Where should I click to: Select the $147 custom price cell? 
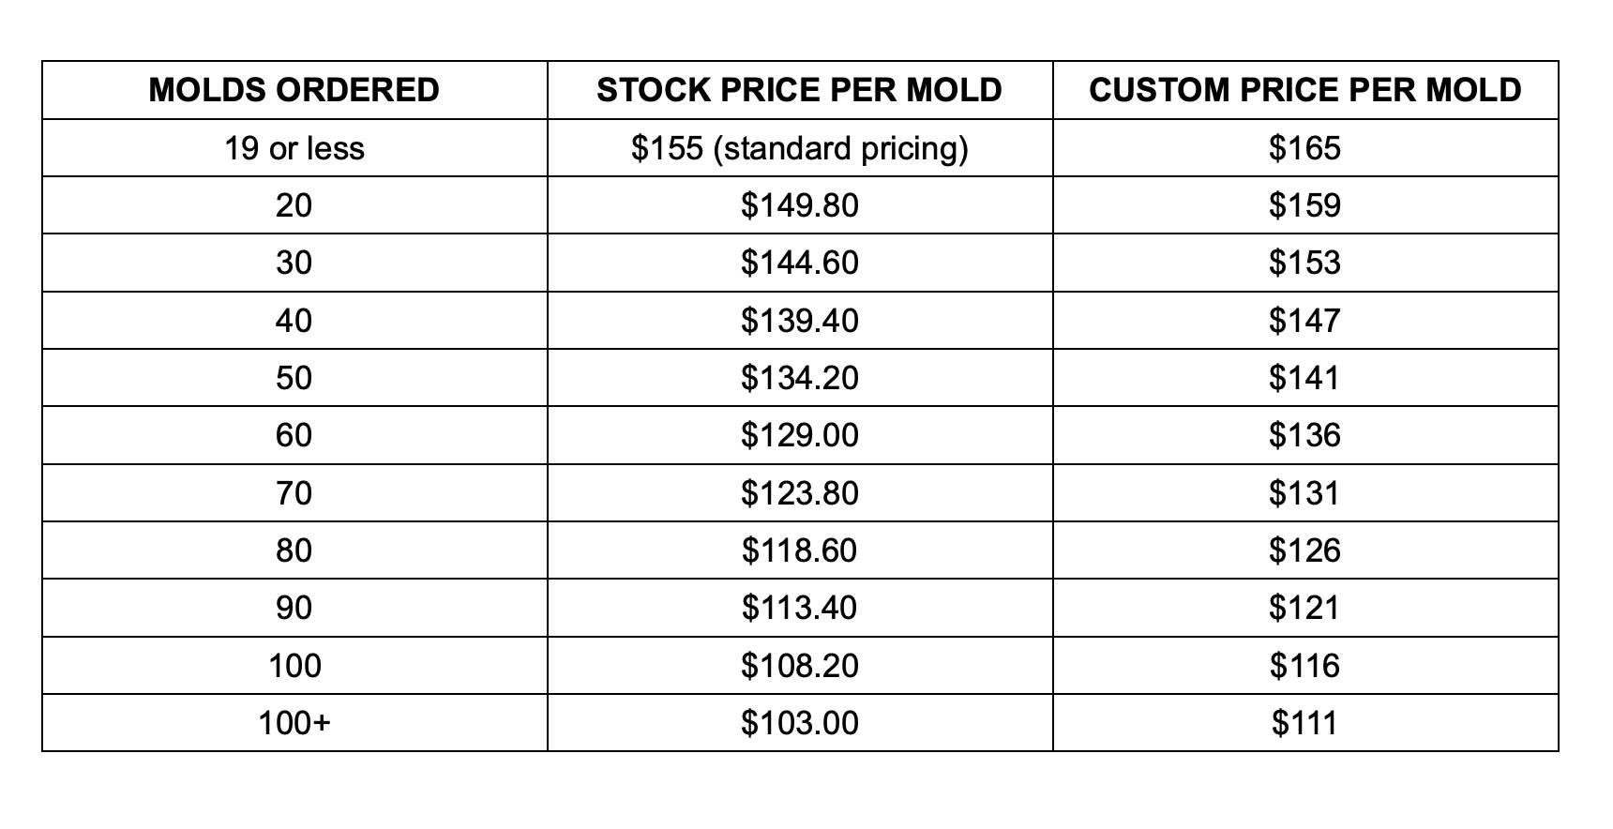coord(1305,321)
